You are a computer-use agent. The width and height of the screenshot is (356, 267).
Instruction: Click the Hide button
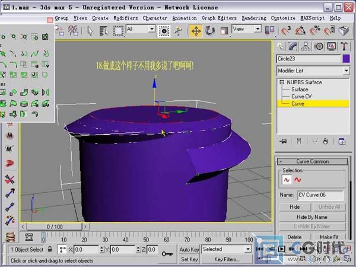pos(295,207)
